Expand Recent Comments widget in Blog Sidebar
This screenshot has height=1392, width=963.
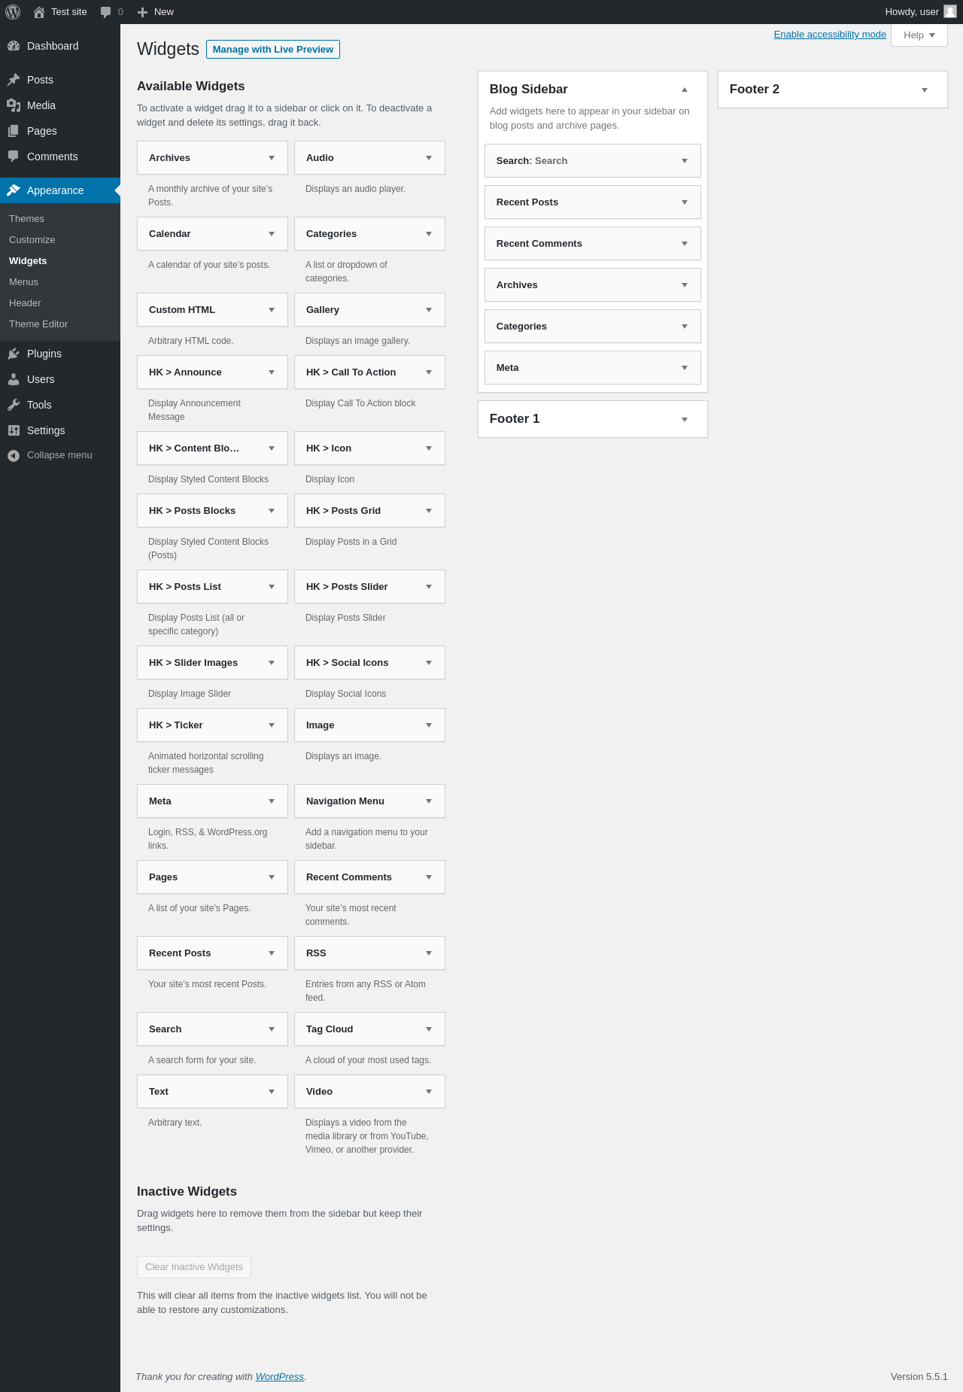point(685,244)
